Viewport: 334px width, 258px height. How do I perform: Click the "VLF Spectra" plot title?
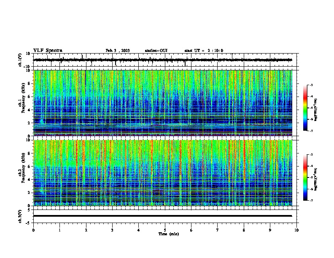48,51
